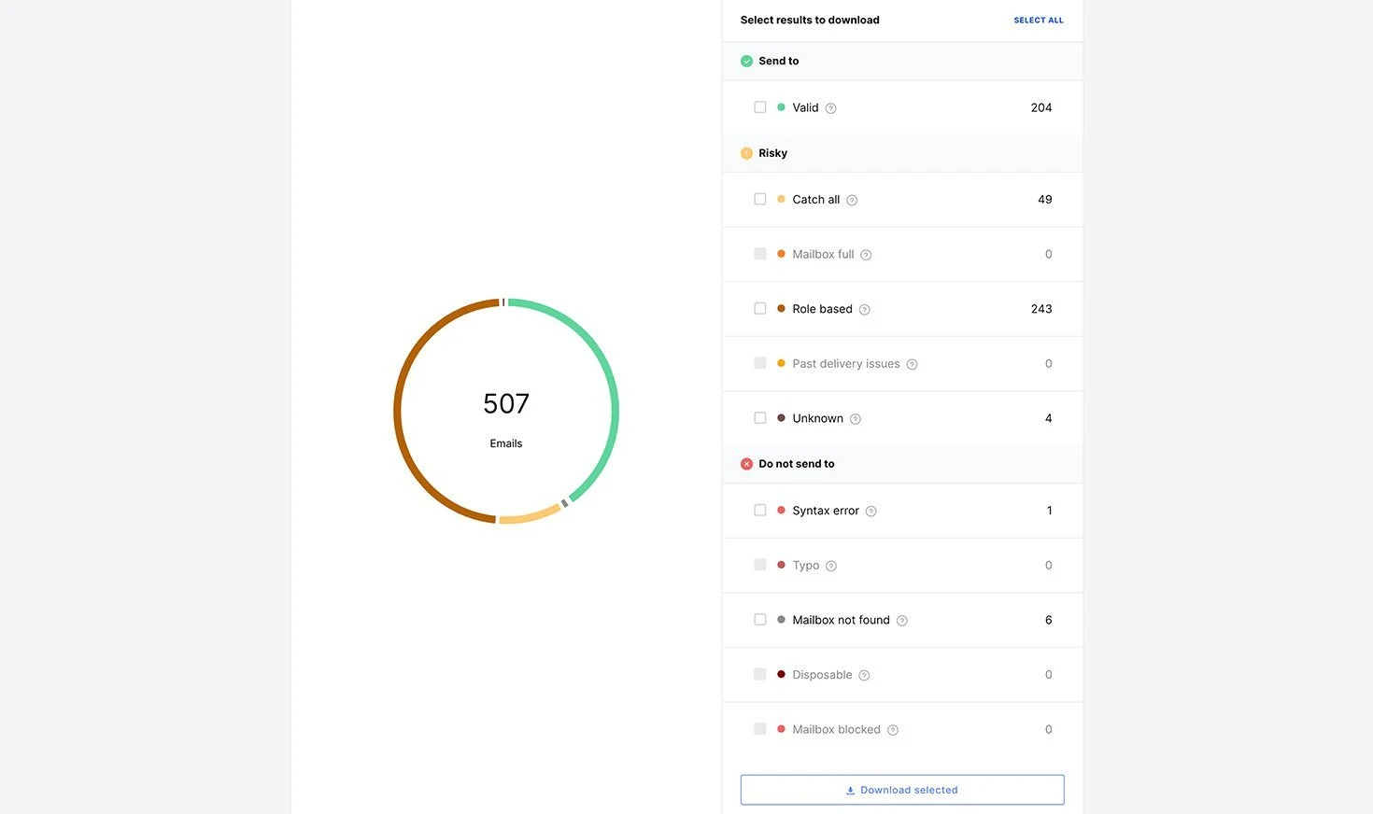Tick the Catch all checkbox
This screenshot has width=1373, height=814.
point(760,199)
